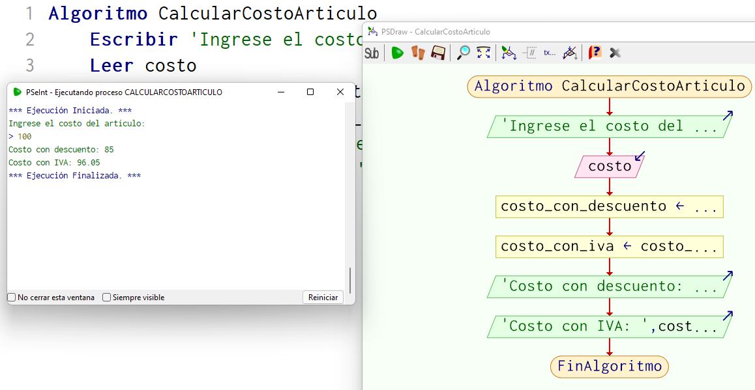
Task: Run the algorithm with green play icon
Action: click(x=397, y=53)
